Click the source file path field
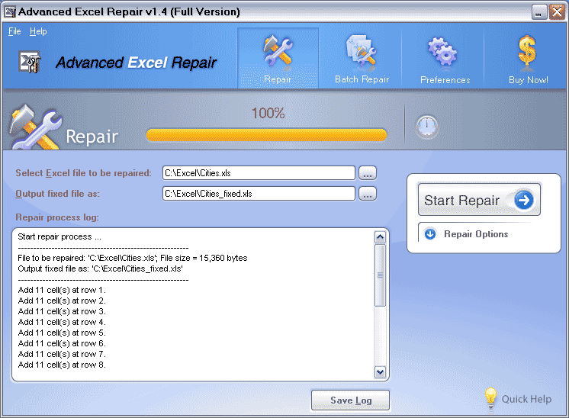 click(x=259, y=173)
